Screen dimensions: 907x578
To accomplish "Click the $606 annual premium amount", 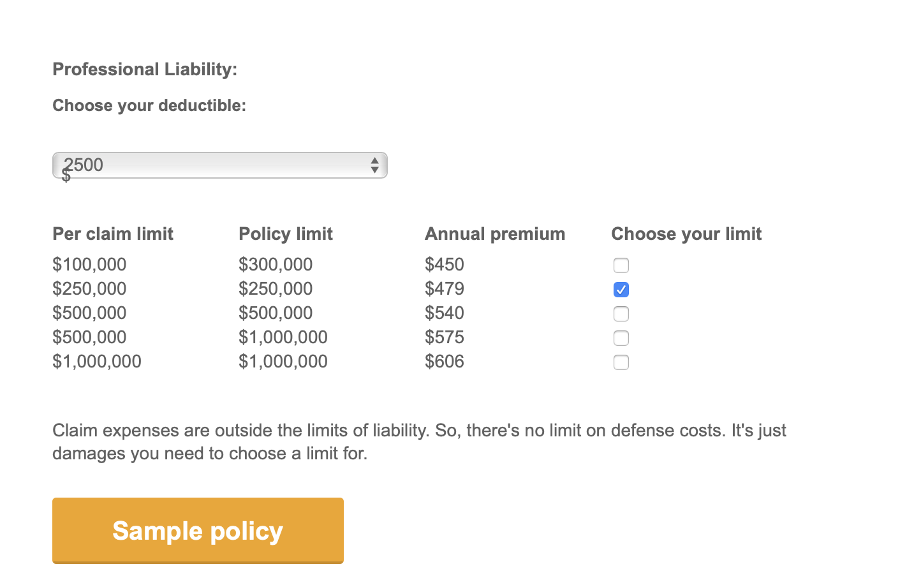I will coord(445,361).
